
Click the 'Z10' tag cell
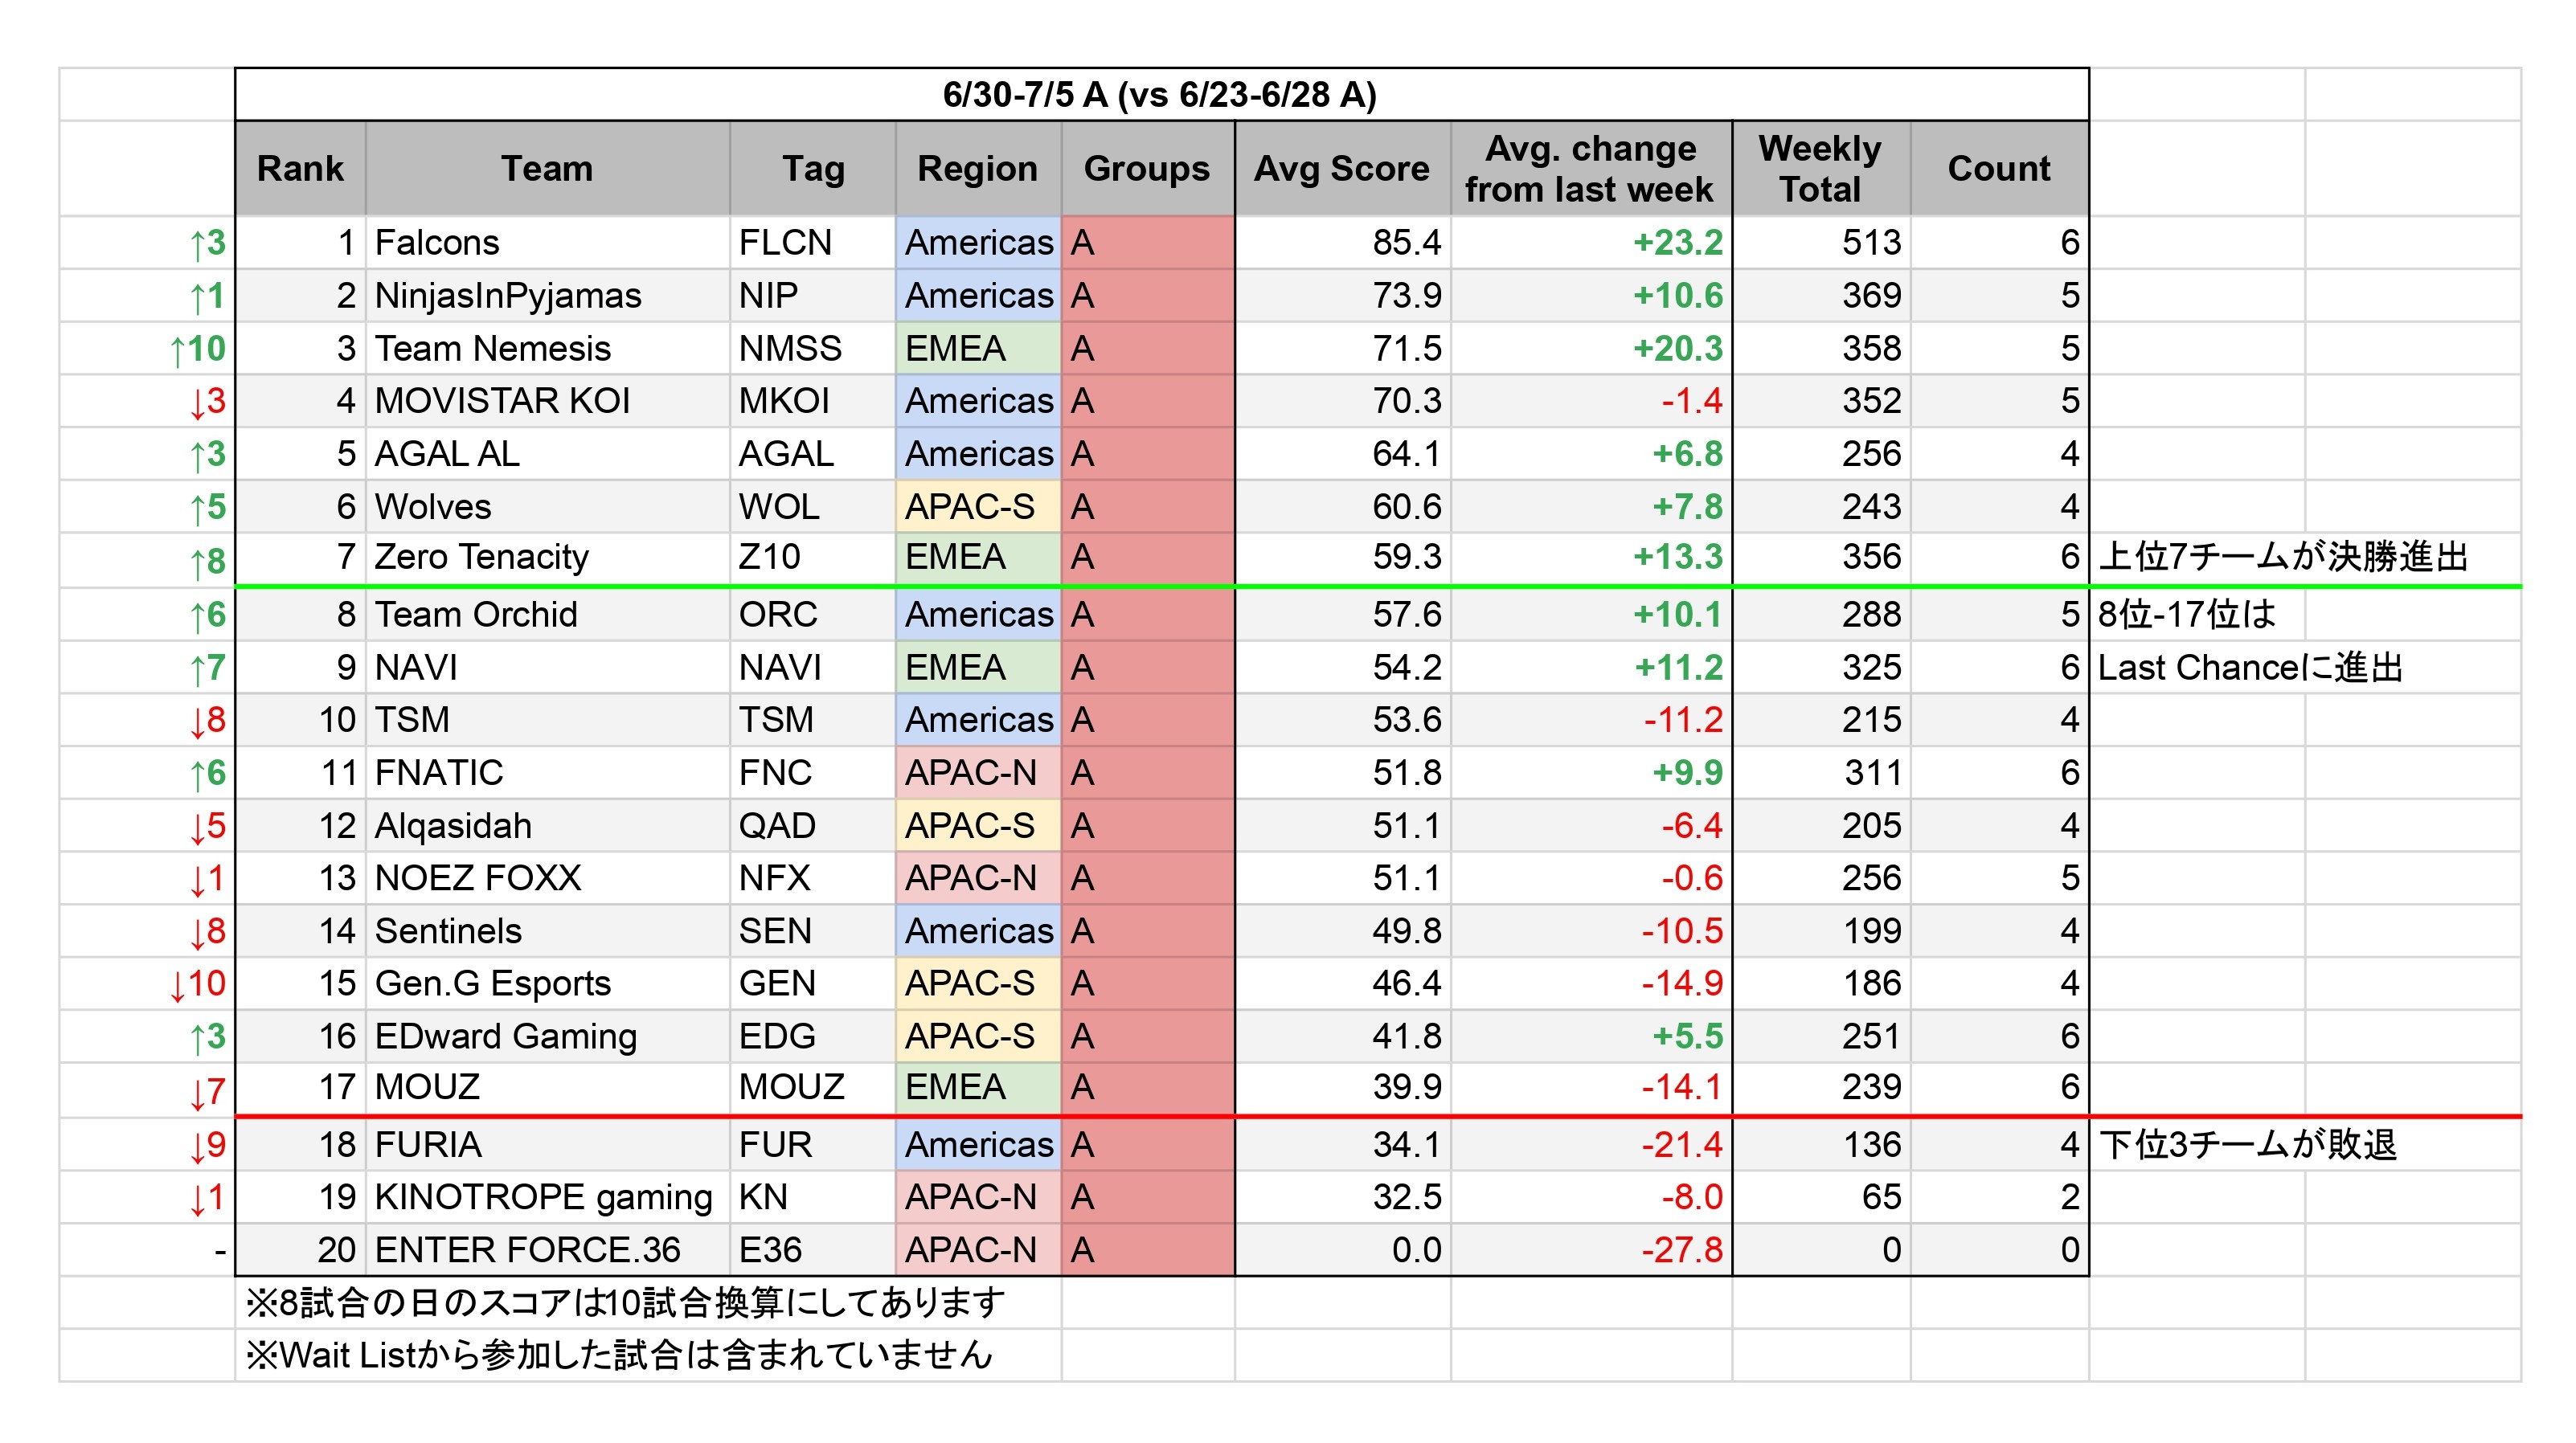pyautogui.click(x=813, y=558)
